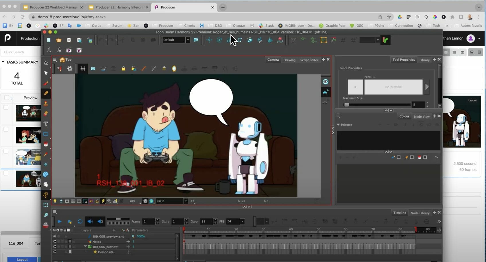Click the first fx script icon in scripting toolbar

(49, 50)
